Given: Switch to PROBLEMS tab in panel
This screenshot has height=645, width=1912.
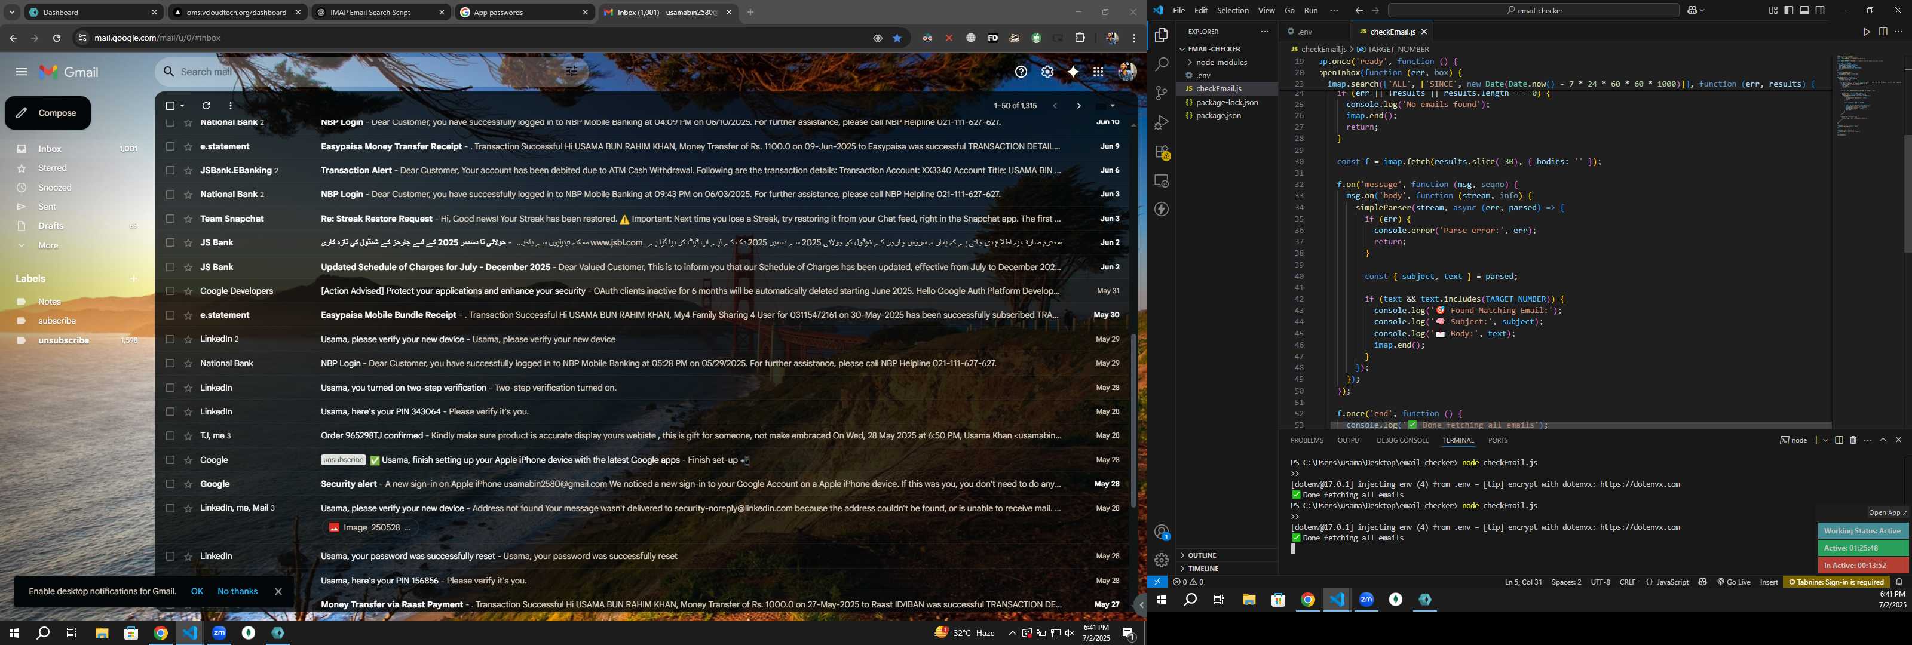Looking at the screenshot, I should point(1306,440).
